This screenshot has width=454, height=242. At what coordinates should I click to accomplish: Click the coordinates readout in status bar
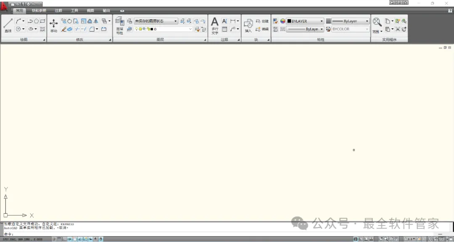(23, 239)
